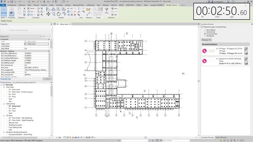Open '01 - Entry Level - Furniture Layout' floor plan

coord(21,92)
